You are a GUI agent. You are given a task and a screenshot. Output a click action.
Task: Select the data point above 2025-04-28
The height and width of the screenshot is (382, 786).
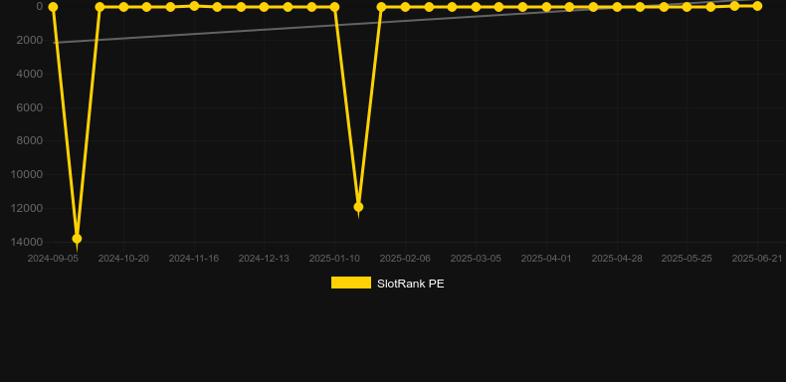tap(617, 7)
